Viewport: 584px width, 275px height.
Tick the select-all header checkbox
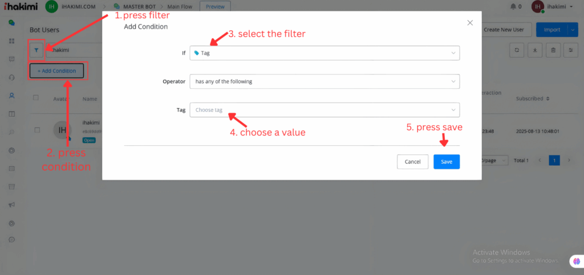36,98
